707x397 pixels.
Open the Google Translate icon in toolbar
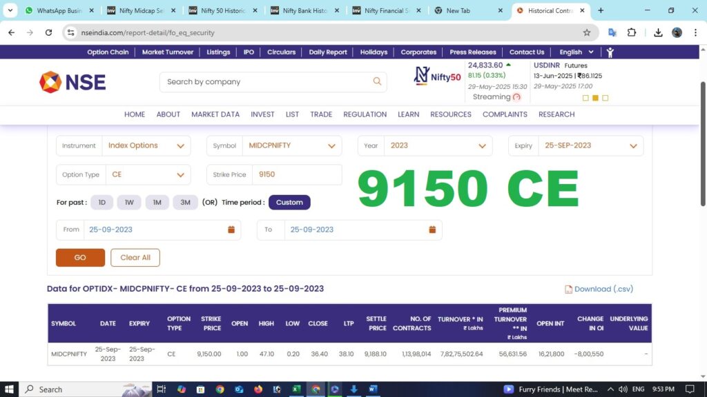coord(612,32)
